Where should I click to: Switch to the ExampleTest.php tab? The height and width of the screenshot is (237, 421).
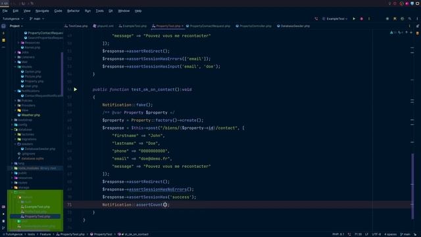click(133, 26)
